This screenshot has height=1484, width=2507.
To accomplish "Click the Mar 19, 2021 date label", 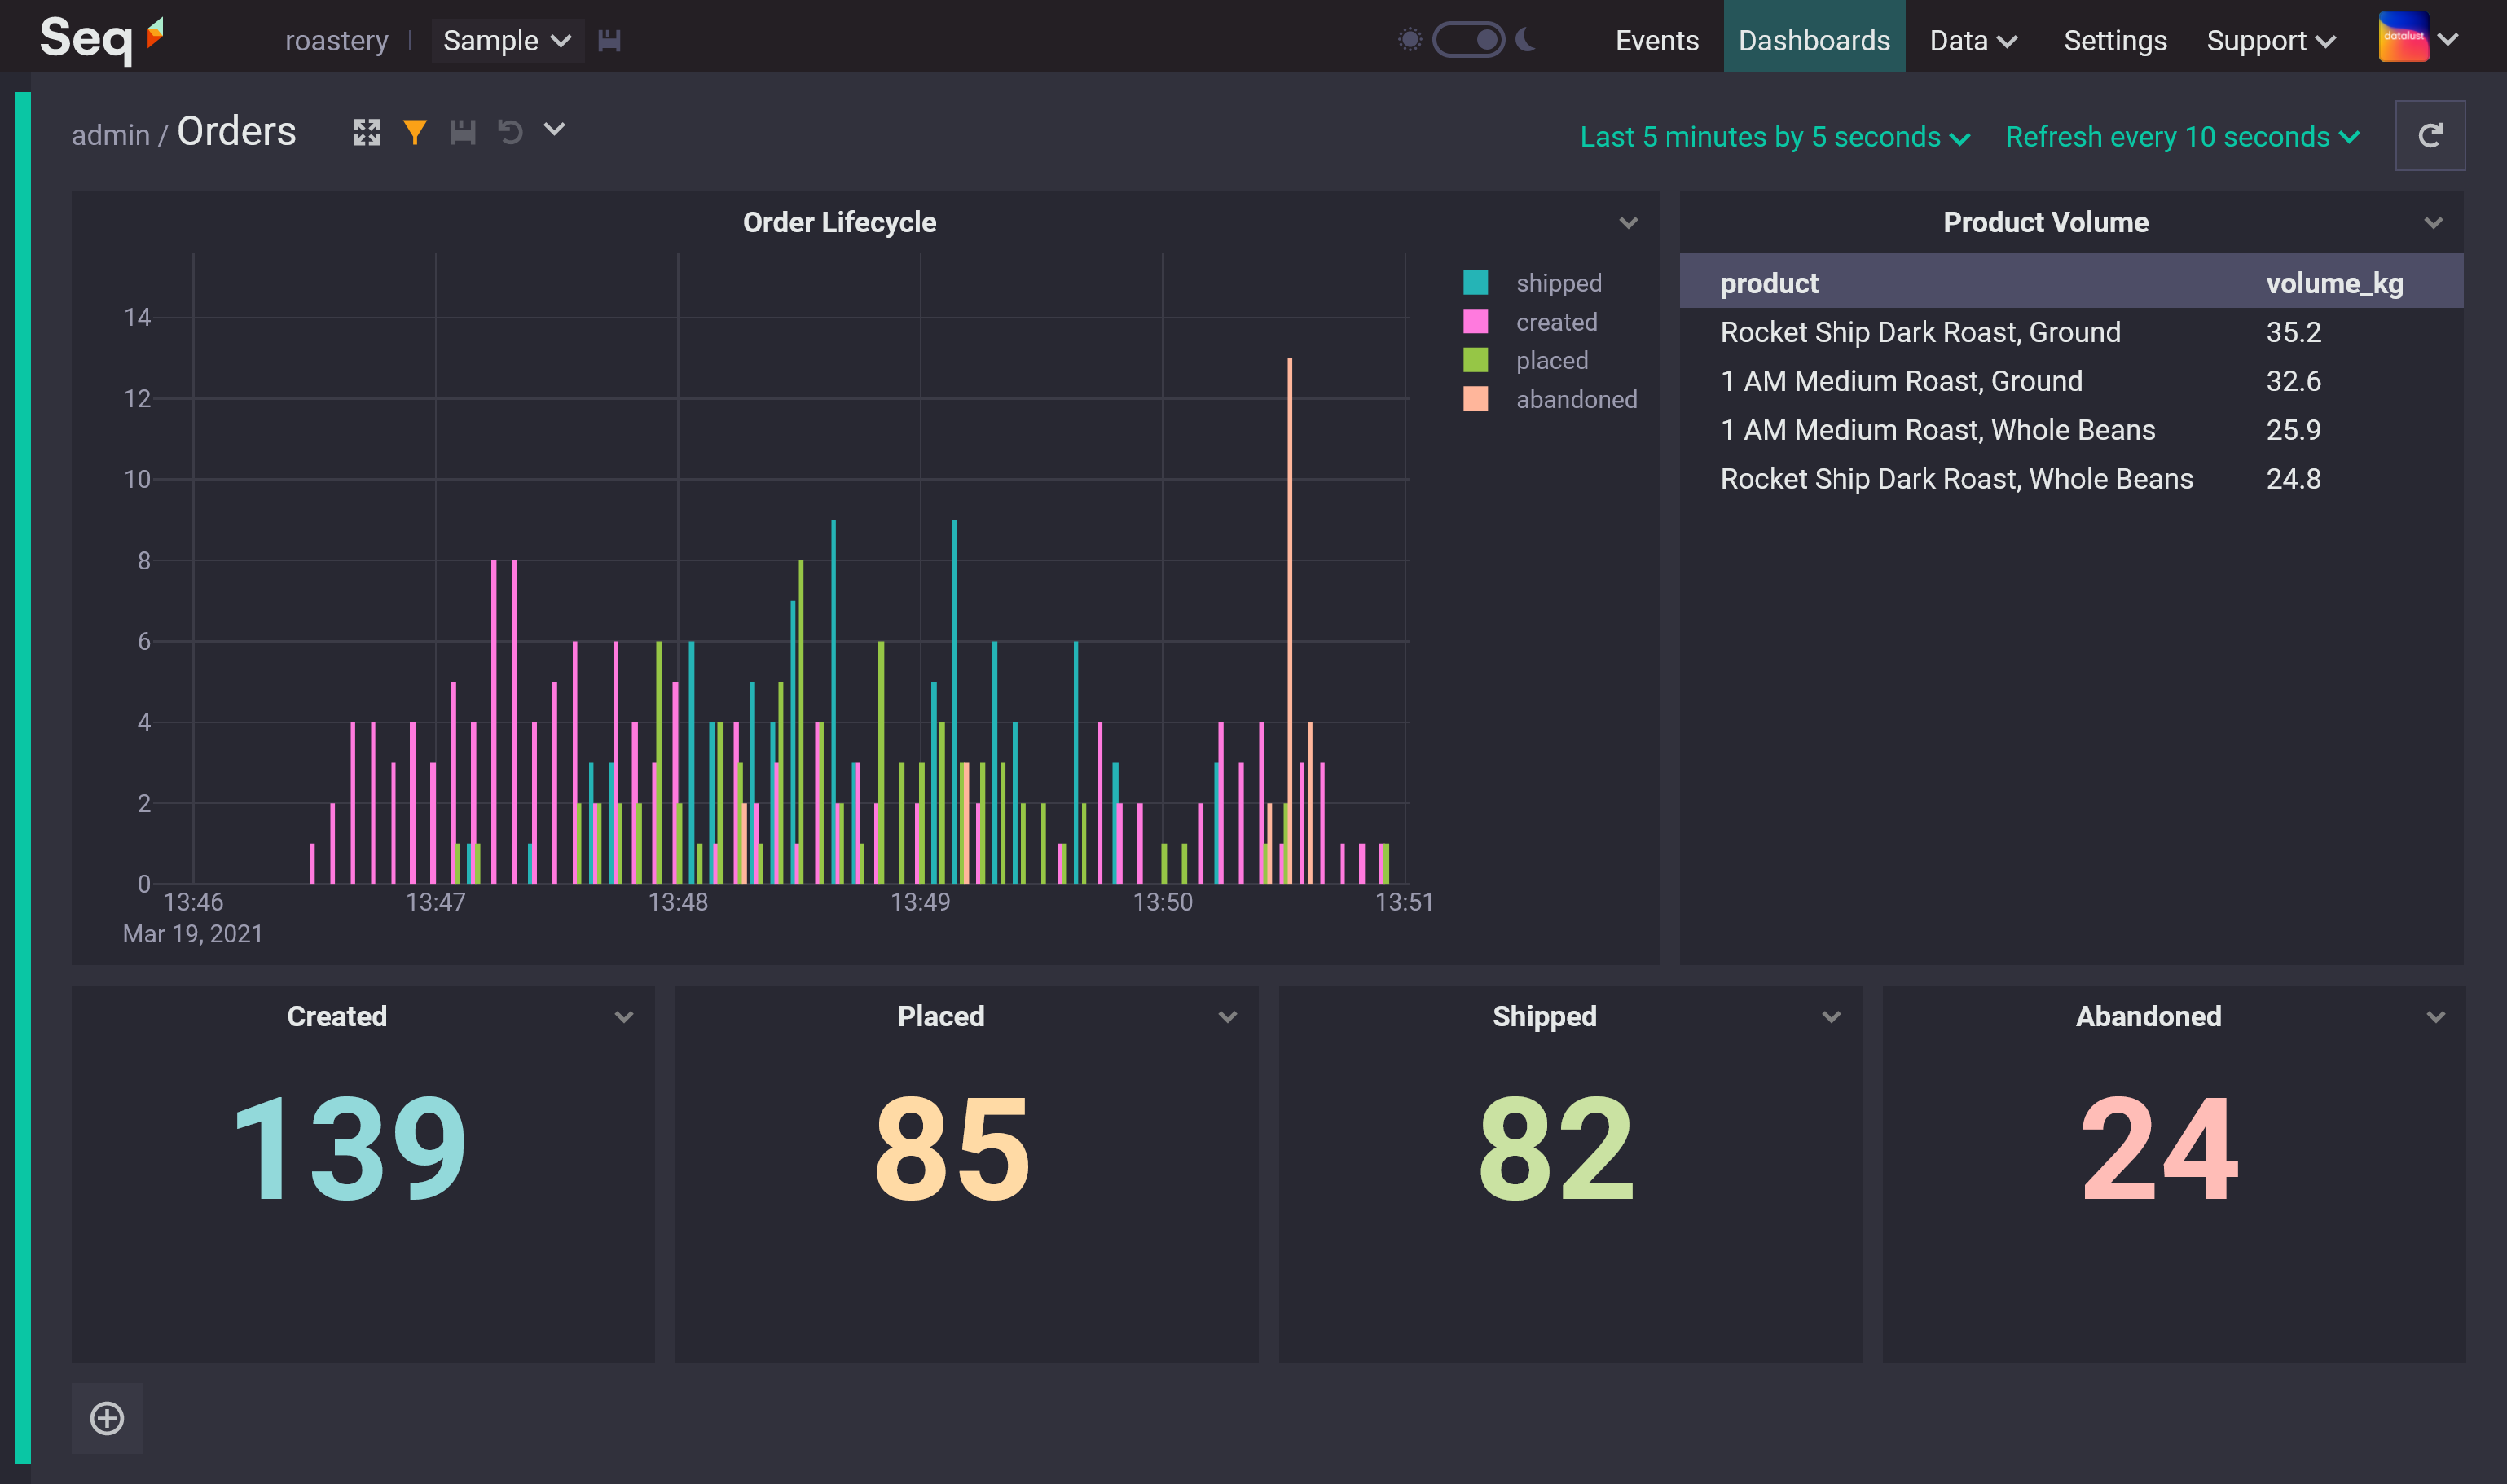I will pos(192,934).
